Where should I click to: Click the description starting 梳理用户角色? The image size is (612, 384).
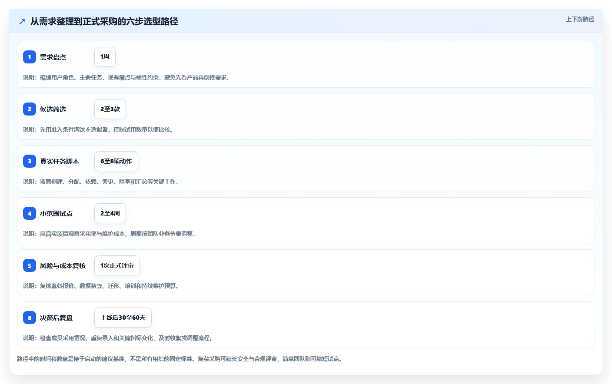pos(126,77)
